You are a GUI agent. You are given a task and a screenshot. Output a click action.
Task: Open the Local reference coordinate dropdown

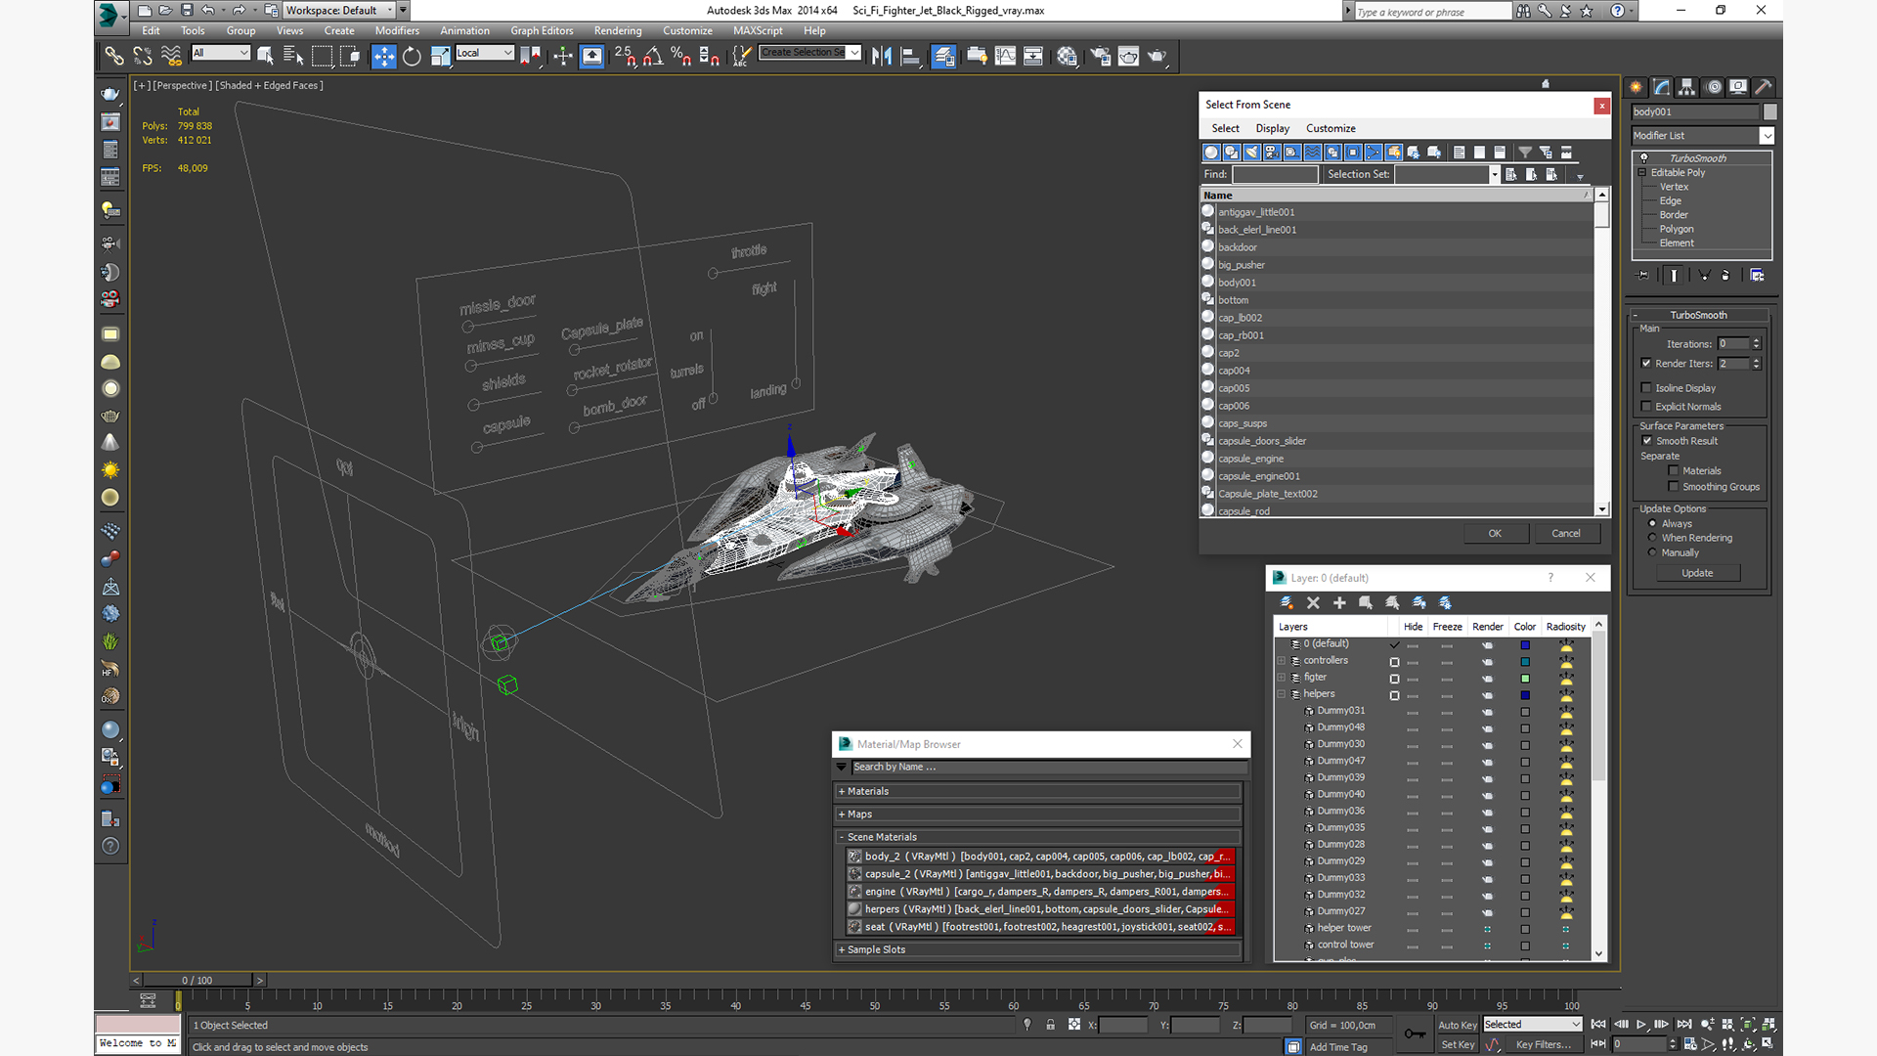point(485,53)
